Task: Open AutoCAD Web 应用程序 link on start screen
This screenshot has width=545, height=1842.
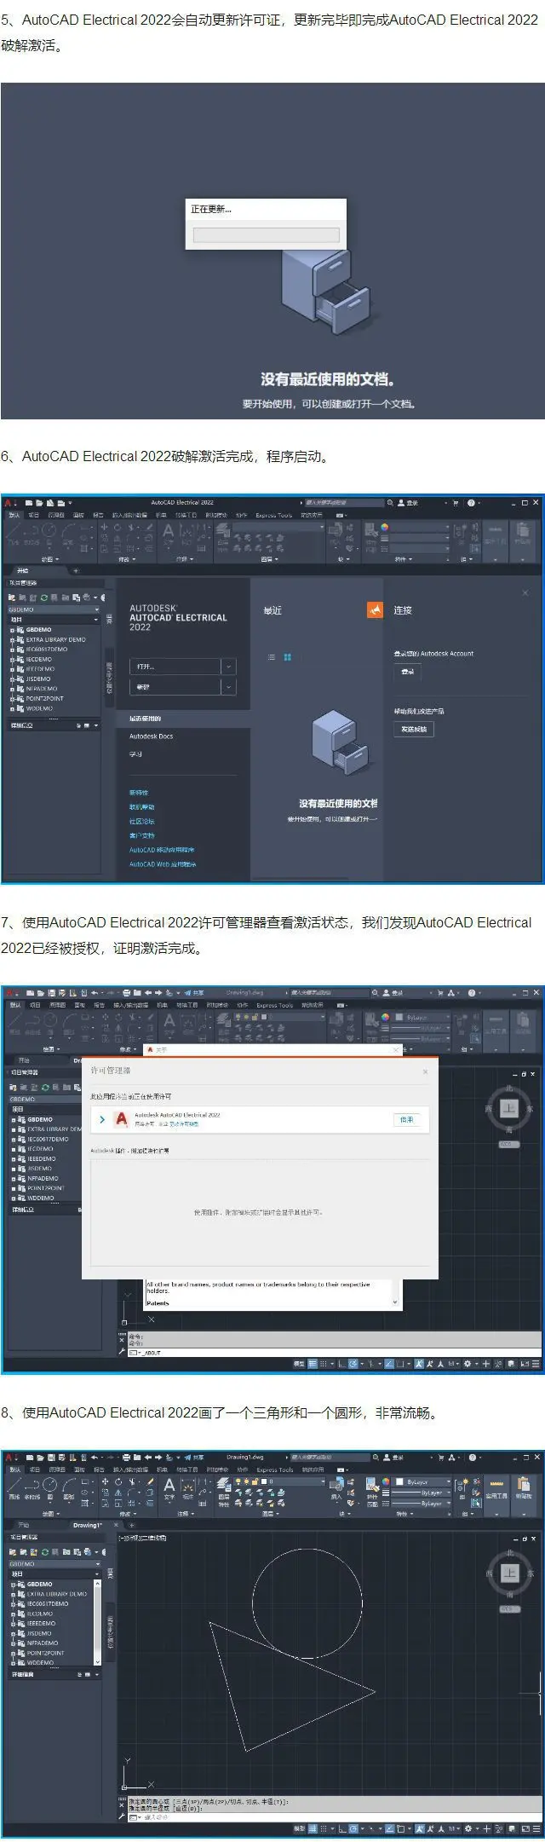Action: tap(163, 864)
